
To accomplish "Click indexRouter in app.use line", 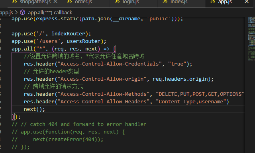I will coord(68,34).
